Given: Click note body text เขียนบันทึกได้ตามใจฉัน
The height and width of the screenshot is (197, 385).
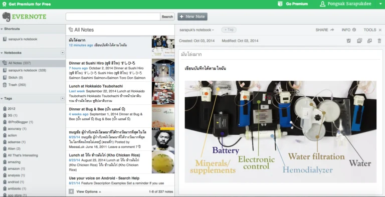Looking at the screenshot, I should coord(205,69).
